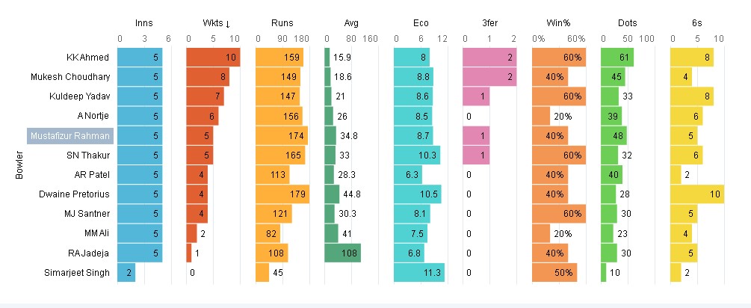
Task: Click the Inns column header
Action: coord(143,24)
